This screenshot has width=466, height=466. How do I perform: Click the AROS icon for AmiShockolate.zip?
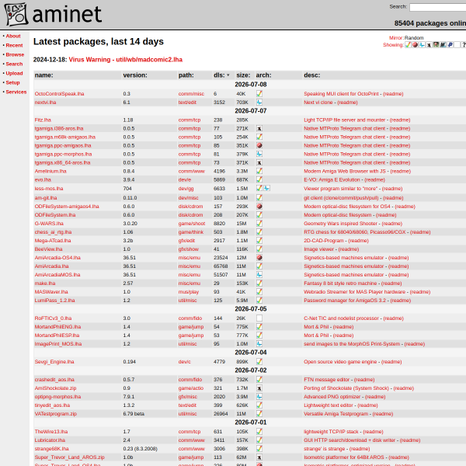click(259, 388)
